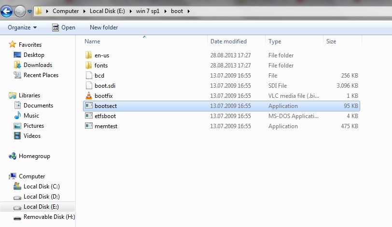Expand the arrow after Computer in breadcrumb
The width and height of the screenshot is (392, 227).
[x=84, y=11]
